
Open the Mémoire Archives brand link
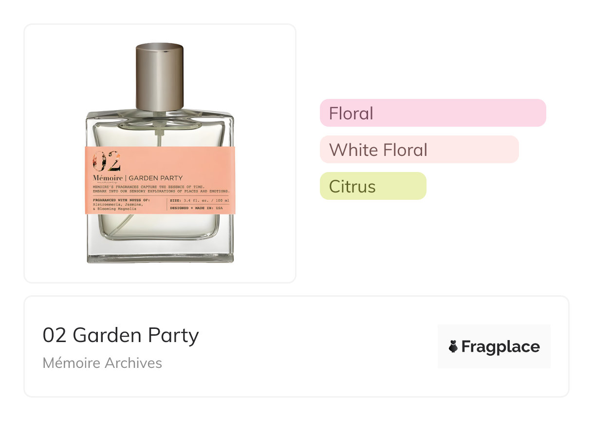[102, 363]
